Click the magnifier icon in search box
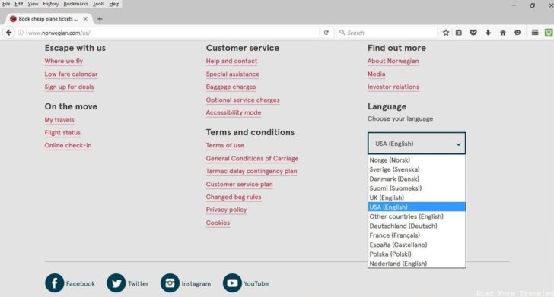This screenshot has width=554, height=297. point(342,33)
